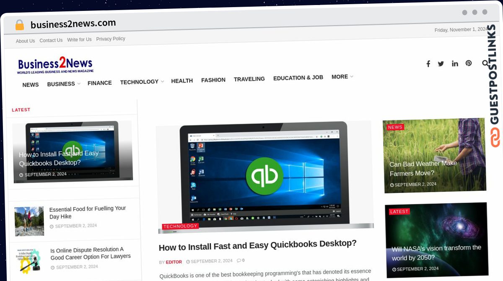
Task: Open Is Online Dispute Resolution career article title
Action: [91, 253]
